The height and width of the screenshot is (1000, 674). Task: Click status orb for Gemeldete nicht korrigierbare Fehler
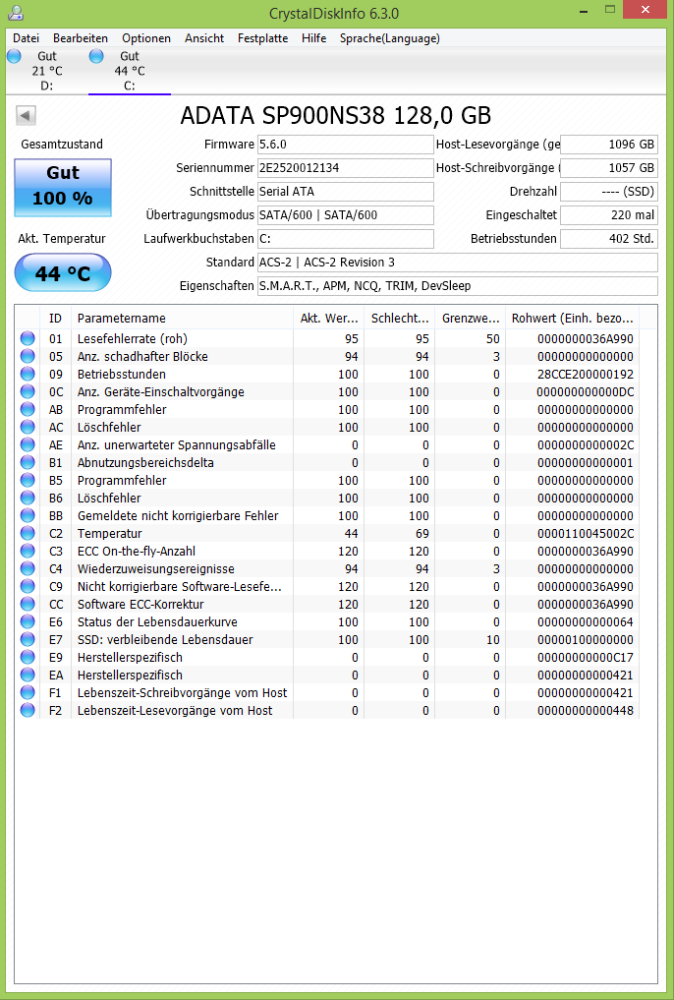click(28, 516)
